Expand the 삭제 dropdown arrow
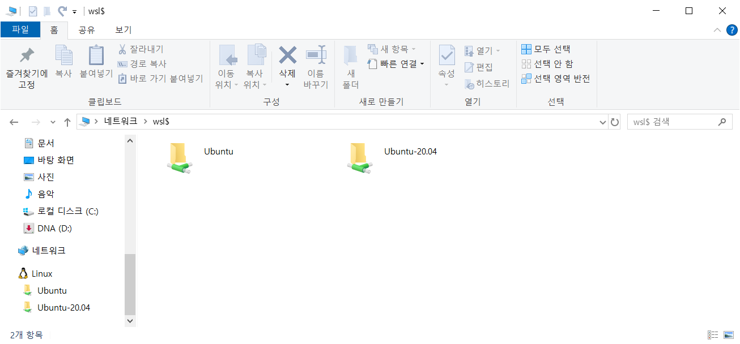Viewport: 740px width, 344px height. click(287, 85)
